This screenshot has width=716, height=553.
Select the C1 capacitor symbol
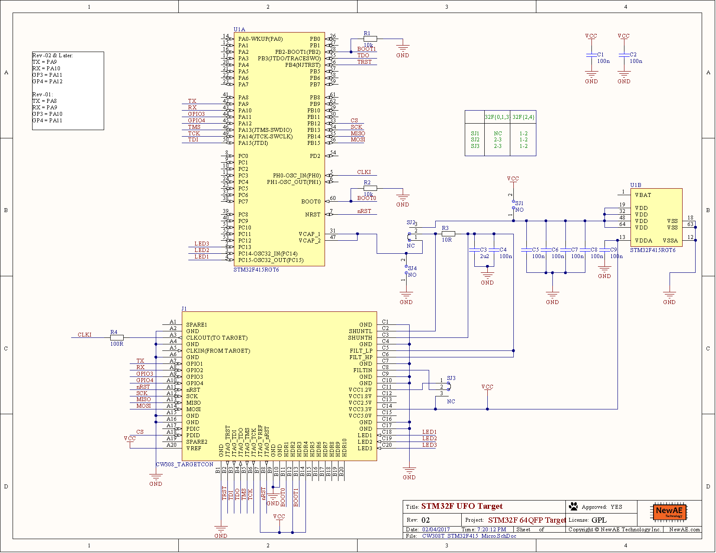pos(591,55)
